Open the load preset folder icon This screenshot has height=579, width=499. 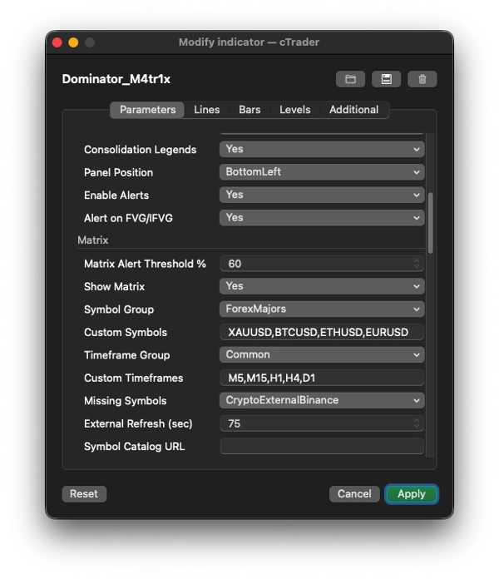(x=350, y=79)
